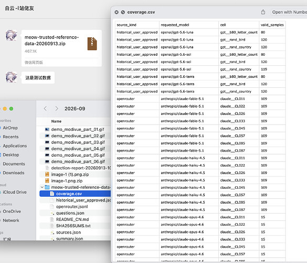Click the Name column header
Image resolution: width=307 pixels, height=263 pixels.
pos(56,122)
